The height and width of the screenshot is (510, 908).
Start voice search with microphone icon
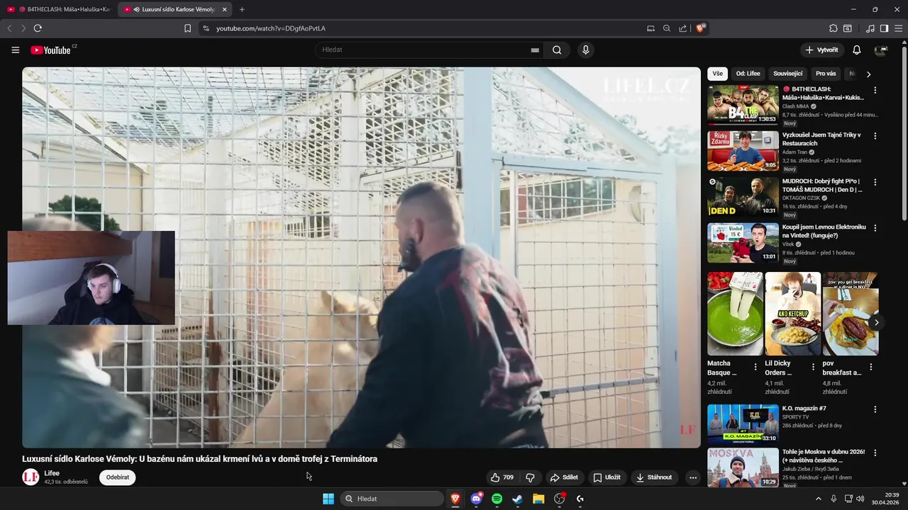click(x=585, y=50)
